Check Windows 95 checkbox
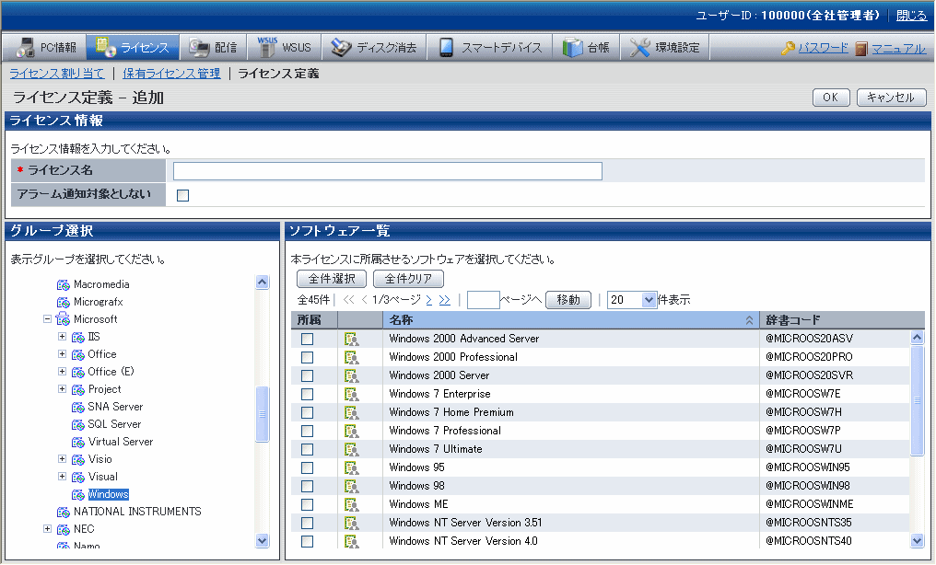This screenshot has width=936, height=565. [308, 468]
